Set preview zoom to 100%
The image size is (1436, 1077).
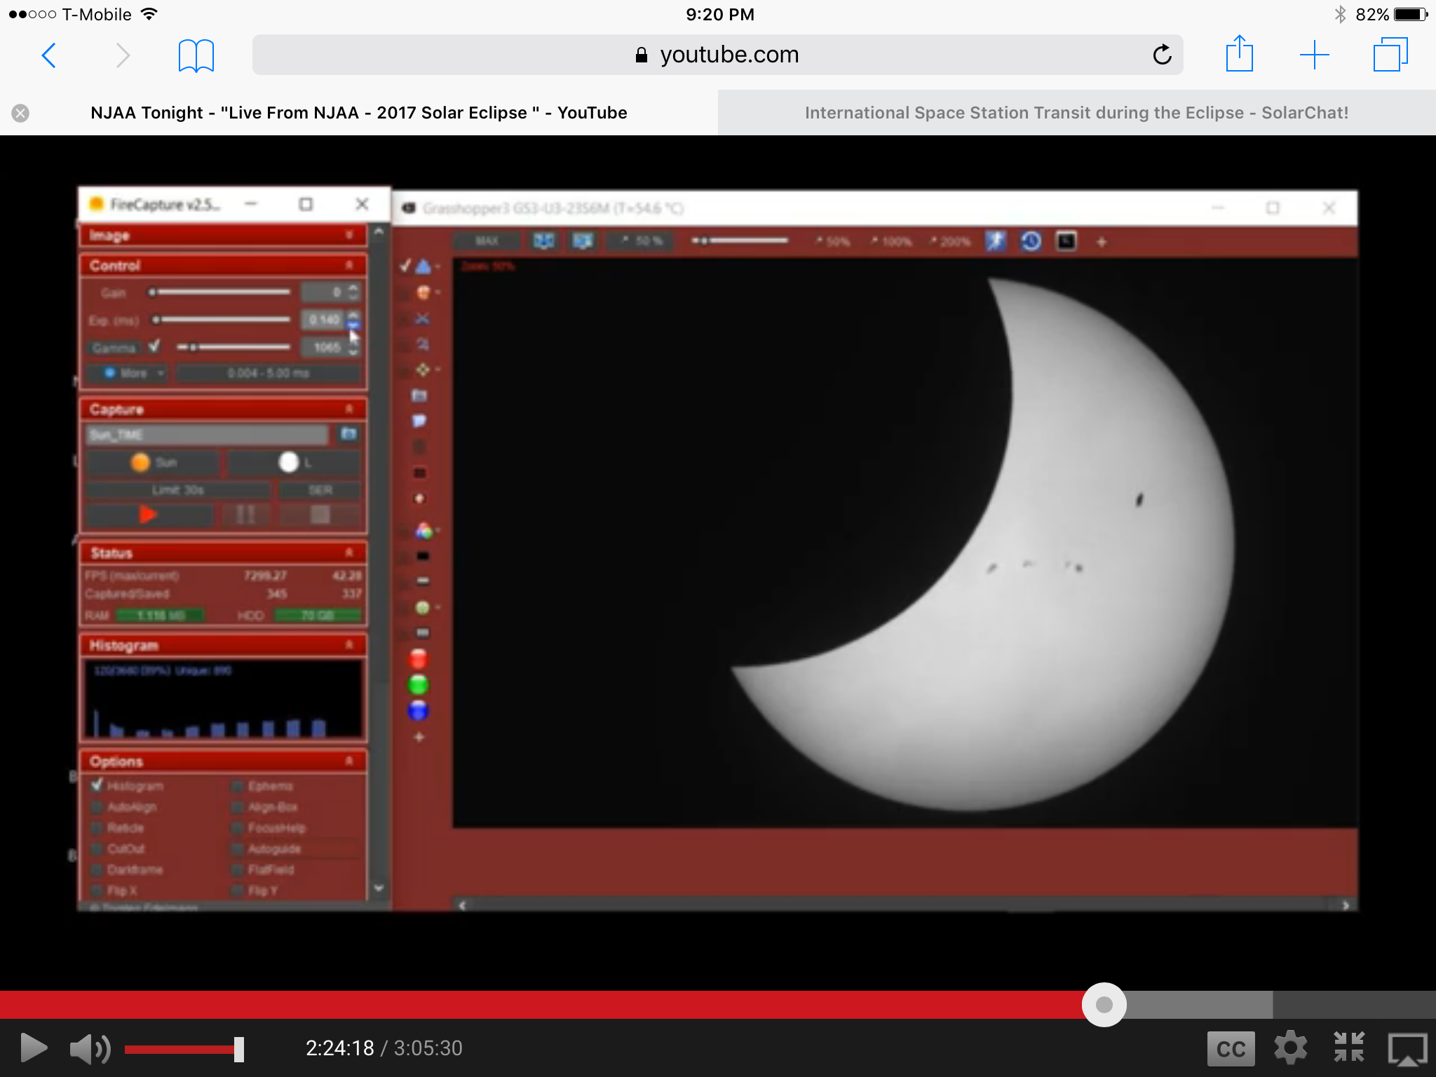click(891, 241)
